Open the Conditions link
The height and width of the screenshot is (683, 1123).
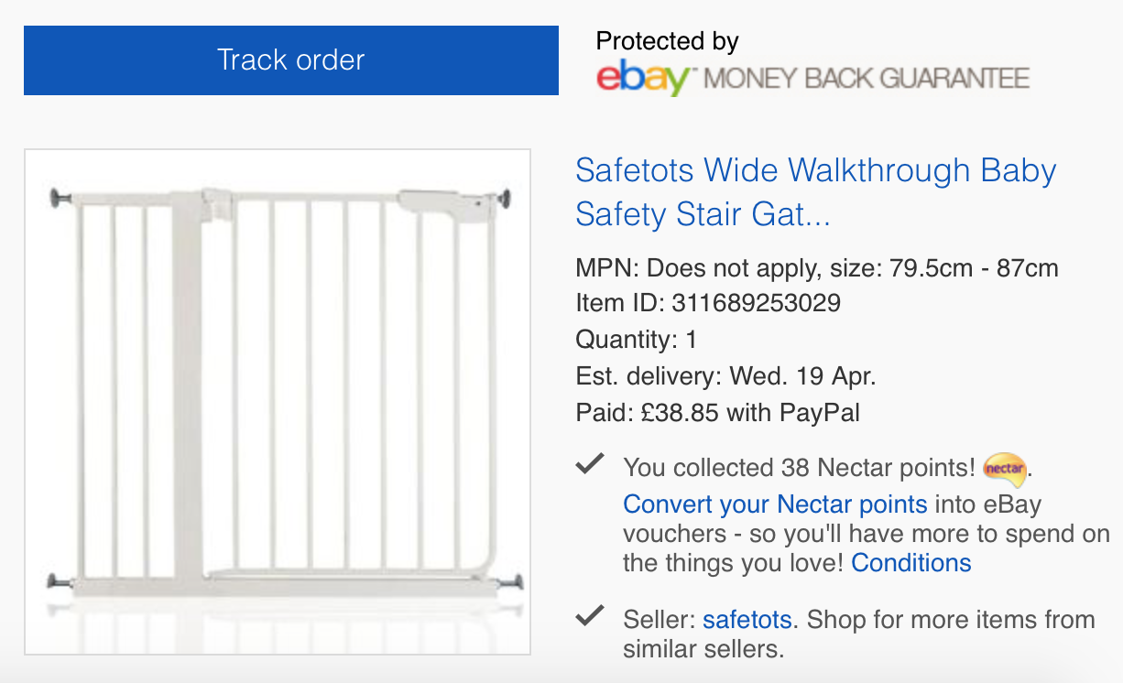[x=910, y=562]
